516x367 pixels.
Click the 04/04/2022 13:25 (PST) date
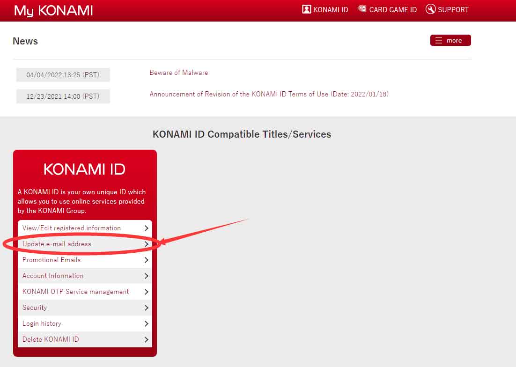point(63,75)
